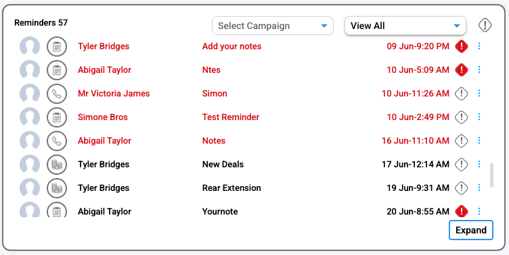
Task: Click the Expand button
Action: 471,230
